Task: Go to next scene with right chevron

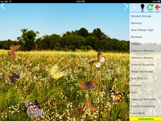Action: pos(126,6)
